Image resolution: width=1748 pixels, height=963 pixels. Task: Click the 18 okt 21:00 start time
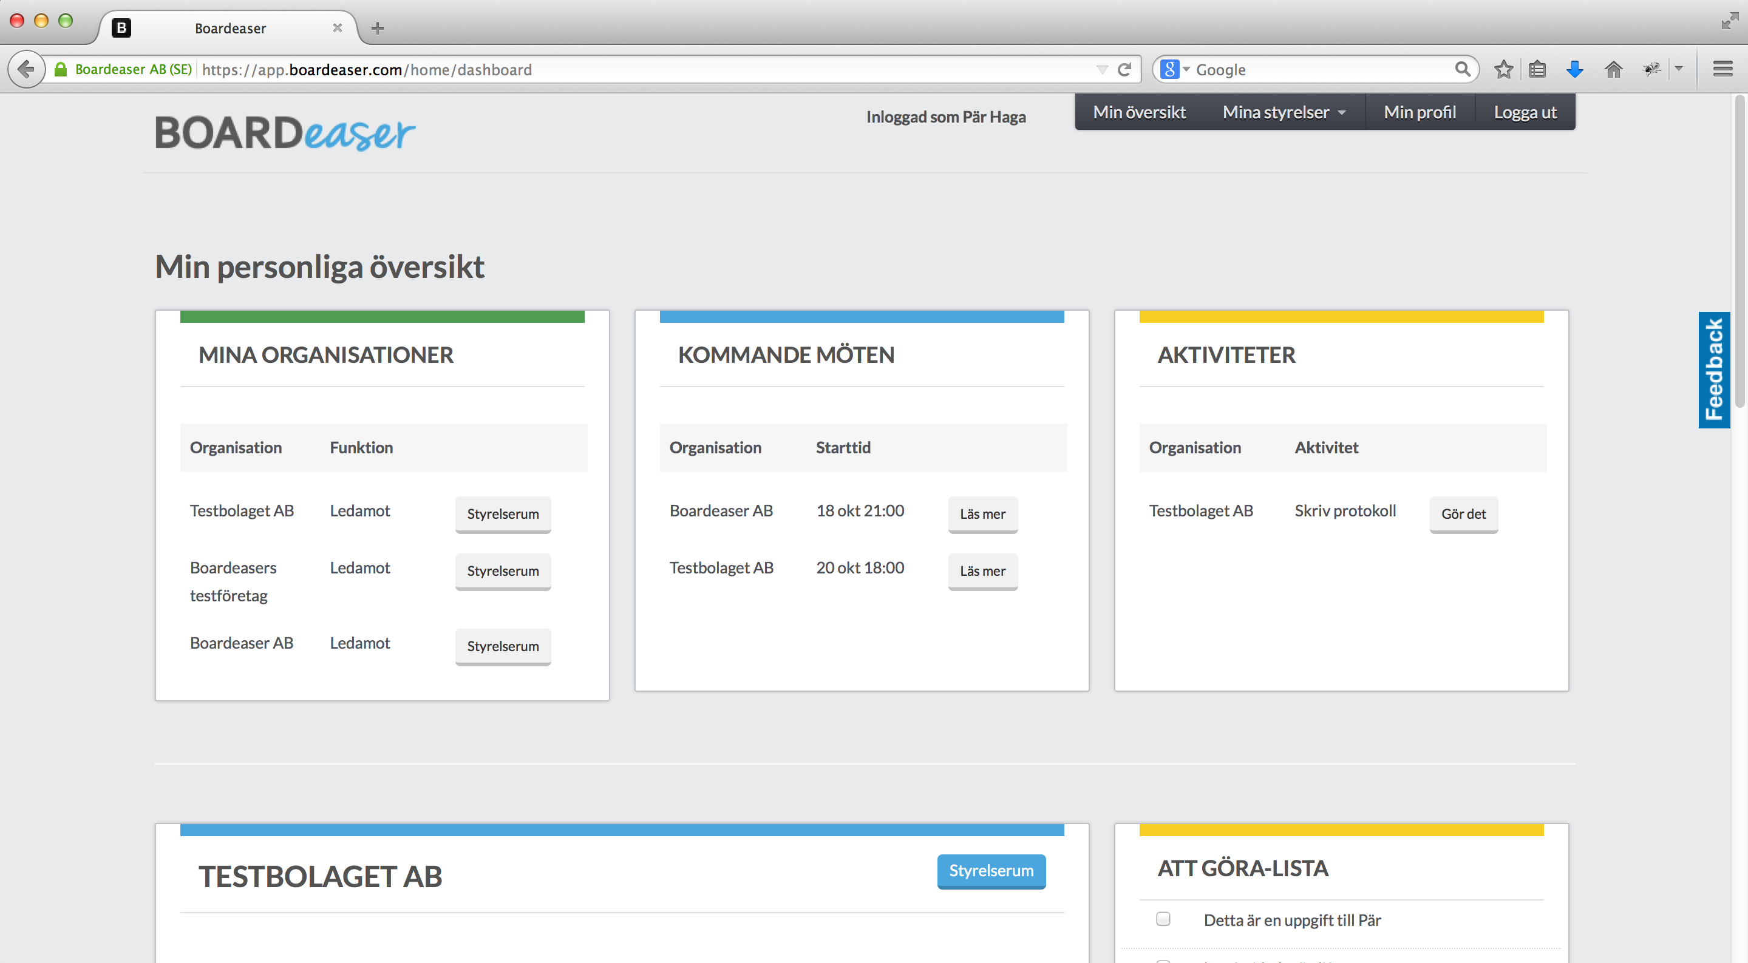pos(860,511)
